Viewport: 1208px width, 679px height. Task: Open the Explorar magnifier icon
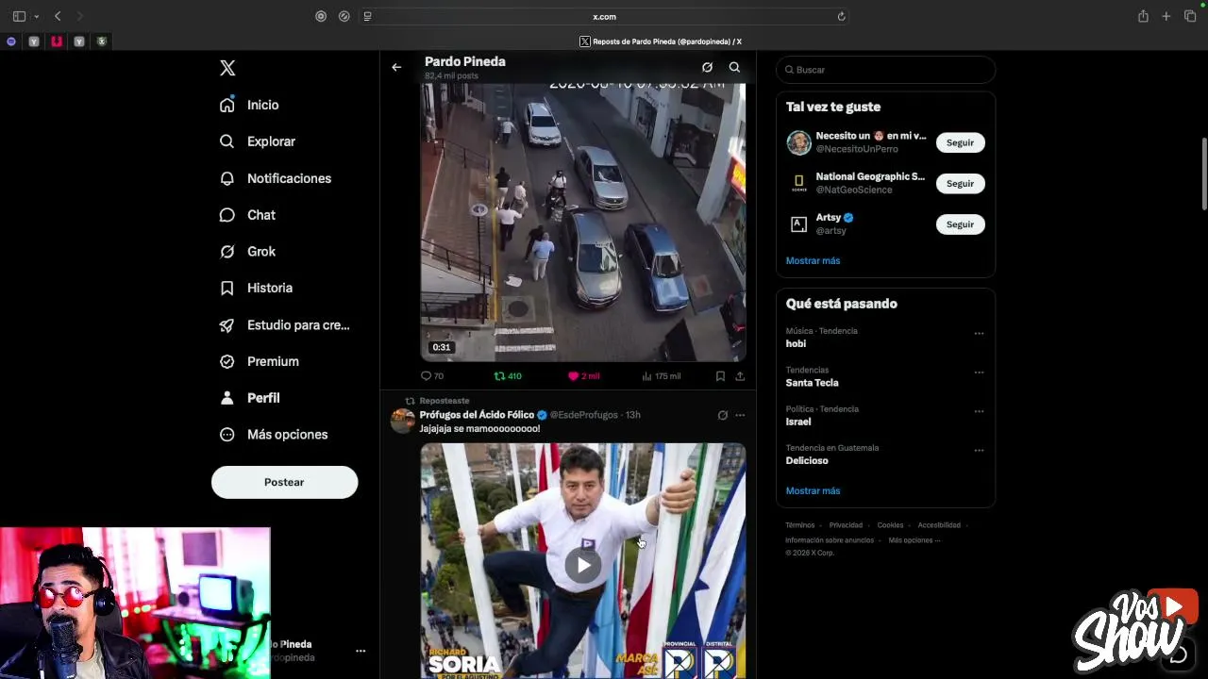tap(226, 141)
